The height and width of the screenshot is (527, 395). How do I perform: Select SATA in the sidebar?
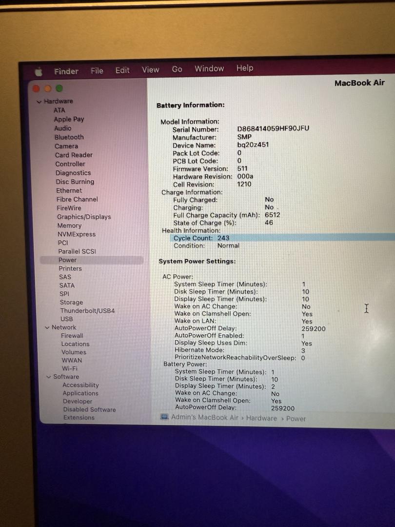(67, 285)
